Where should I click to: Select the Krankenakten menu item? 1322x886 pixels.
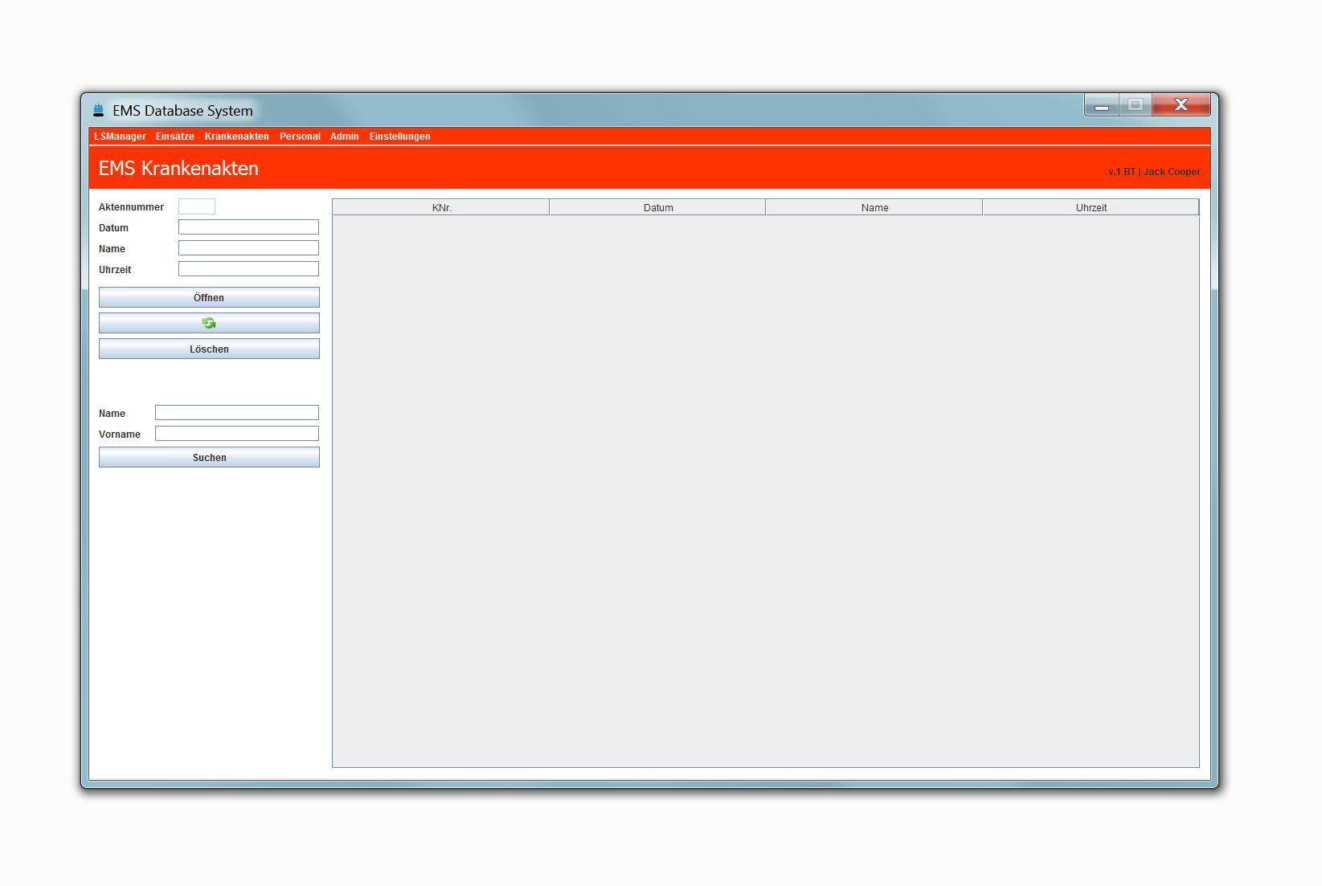[236, 137]
